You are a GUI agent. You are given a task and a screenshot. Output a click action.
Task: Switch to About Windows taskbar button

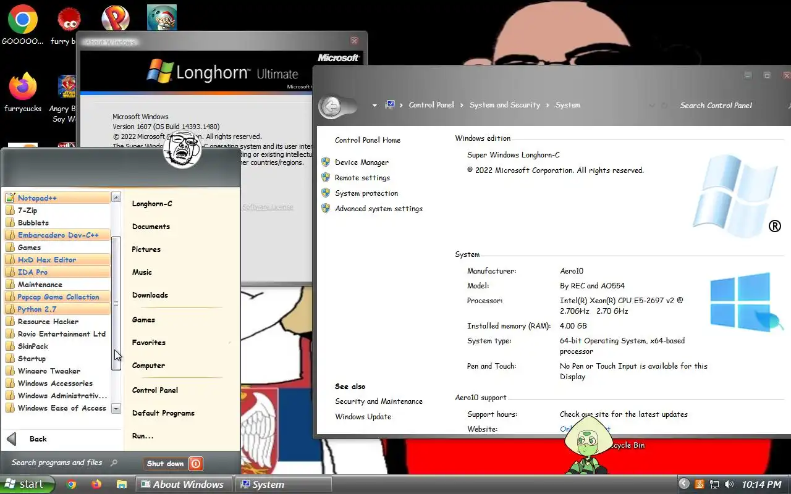pos(184,484)
